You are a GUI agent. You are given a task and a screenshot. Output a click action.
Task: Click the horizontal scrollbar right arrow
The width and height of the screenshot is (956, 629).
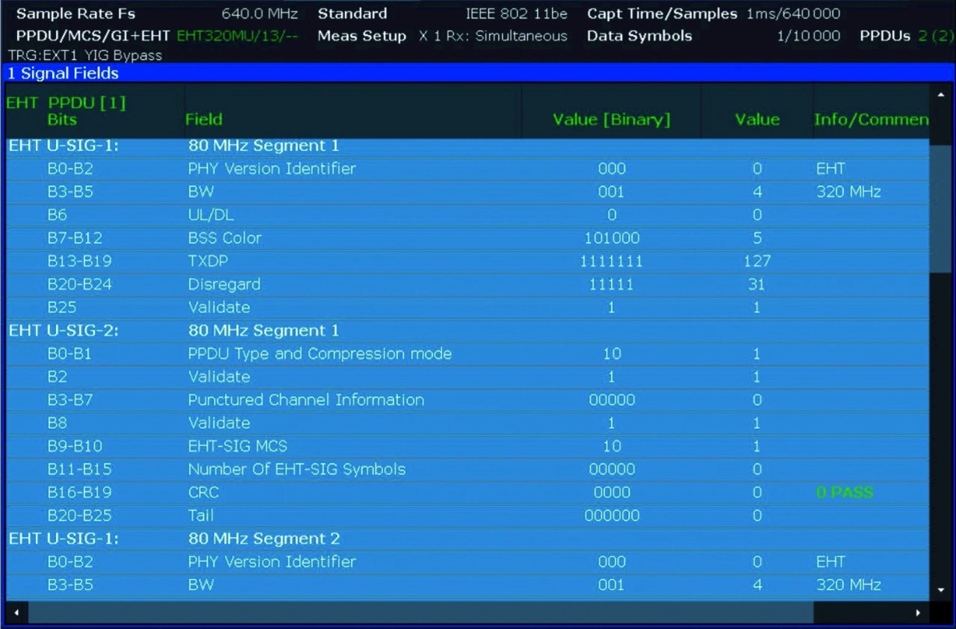click(x=919, y=613)
